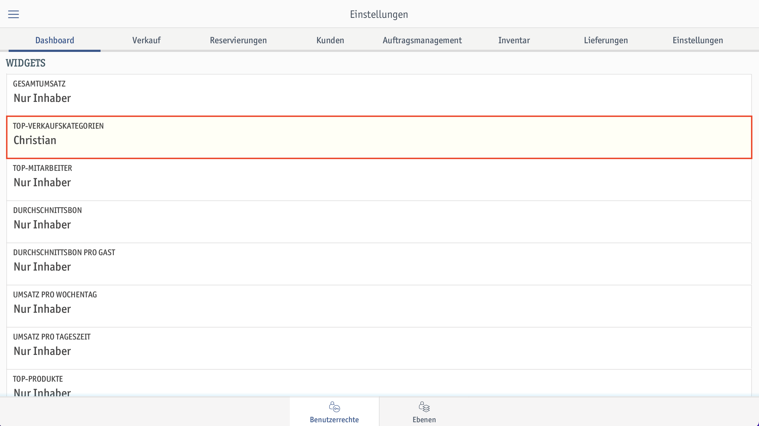
Task: Click the Christian permission value
Action: 35,140
